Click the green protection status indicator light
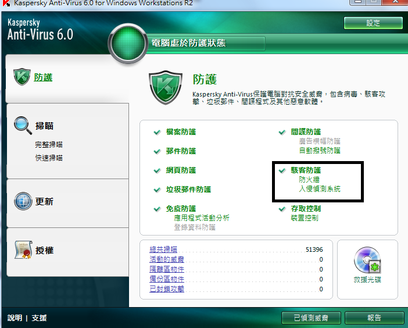The image size is (408, 328). click(127, 43)
